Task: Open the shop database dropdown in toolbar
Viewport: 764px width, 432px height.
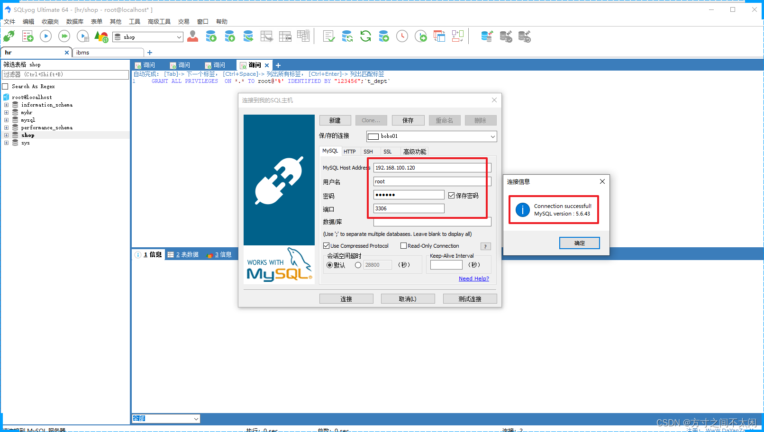Action: pyautogui.click(x=179, y=37)
